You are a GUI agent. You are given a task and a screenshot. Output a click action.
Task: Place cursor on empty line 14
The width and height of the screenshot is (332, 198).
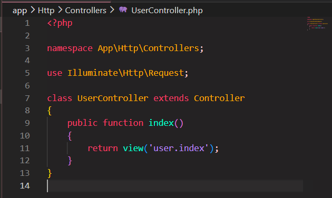click(175, 186)
